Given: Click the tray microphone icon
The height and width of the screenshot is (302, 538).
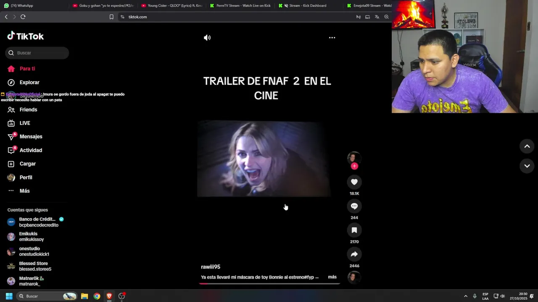Looking at the screenshot, I should [x=475, y=296].
